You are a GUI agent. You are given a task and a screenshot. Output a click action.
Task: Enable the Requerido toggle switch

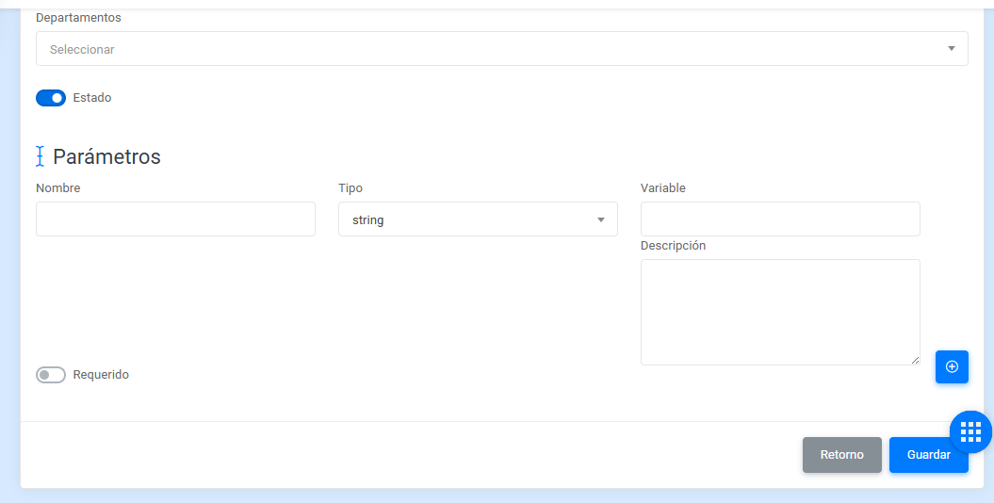tap(51, 375)
